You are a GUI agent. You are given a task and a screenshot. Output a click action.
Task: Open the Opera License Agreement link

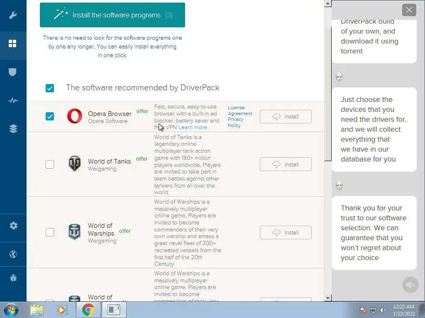(x=240, y=111)
